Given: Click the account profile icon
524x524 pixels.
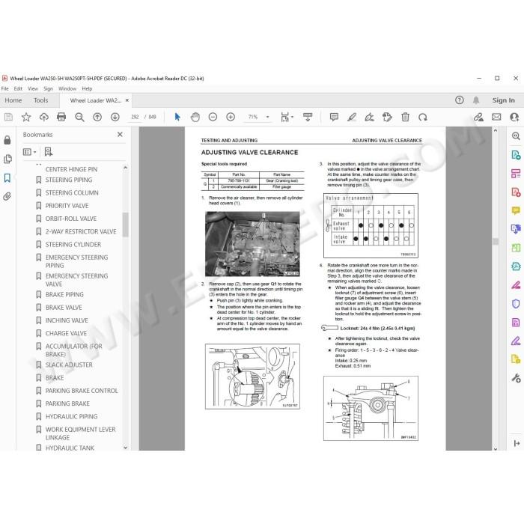Looking at the screenshot, I should pos(514,117).
